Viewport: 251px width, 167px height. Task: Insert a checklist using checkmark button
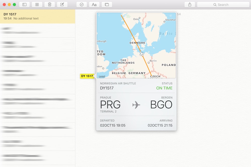pyautogui.click(x=82, y=5)
